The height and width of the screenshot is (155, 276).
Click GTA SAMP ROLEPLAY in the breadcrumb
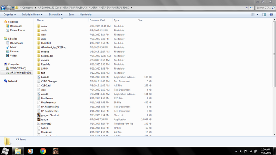tap(75, 8)
